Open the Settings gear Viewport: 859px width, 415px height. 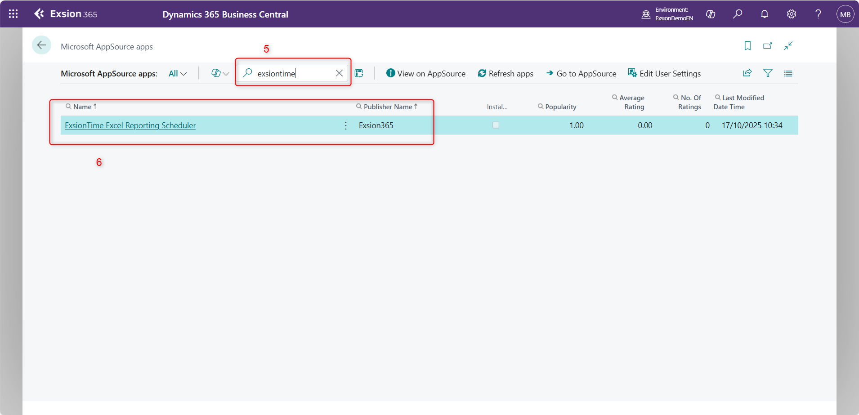(792, 14)
